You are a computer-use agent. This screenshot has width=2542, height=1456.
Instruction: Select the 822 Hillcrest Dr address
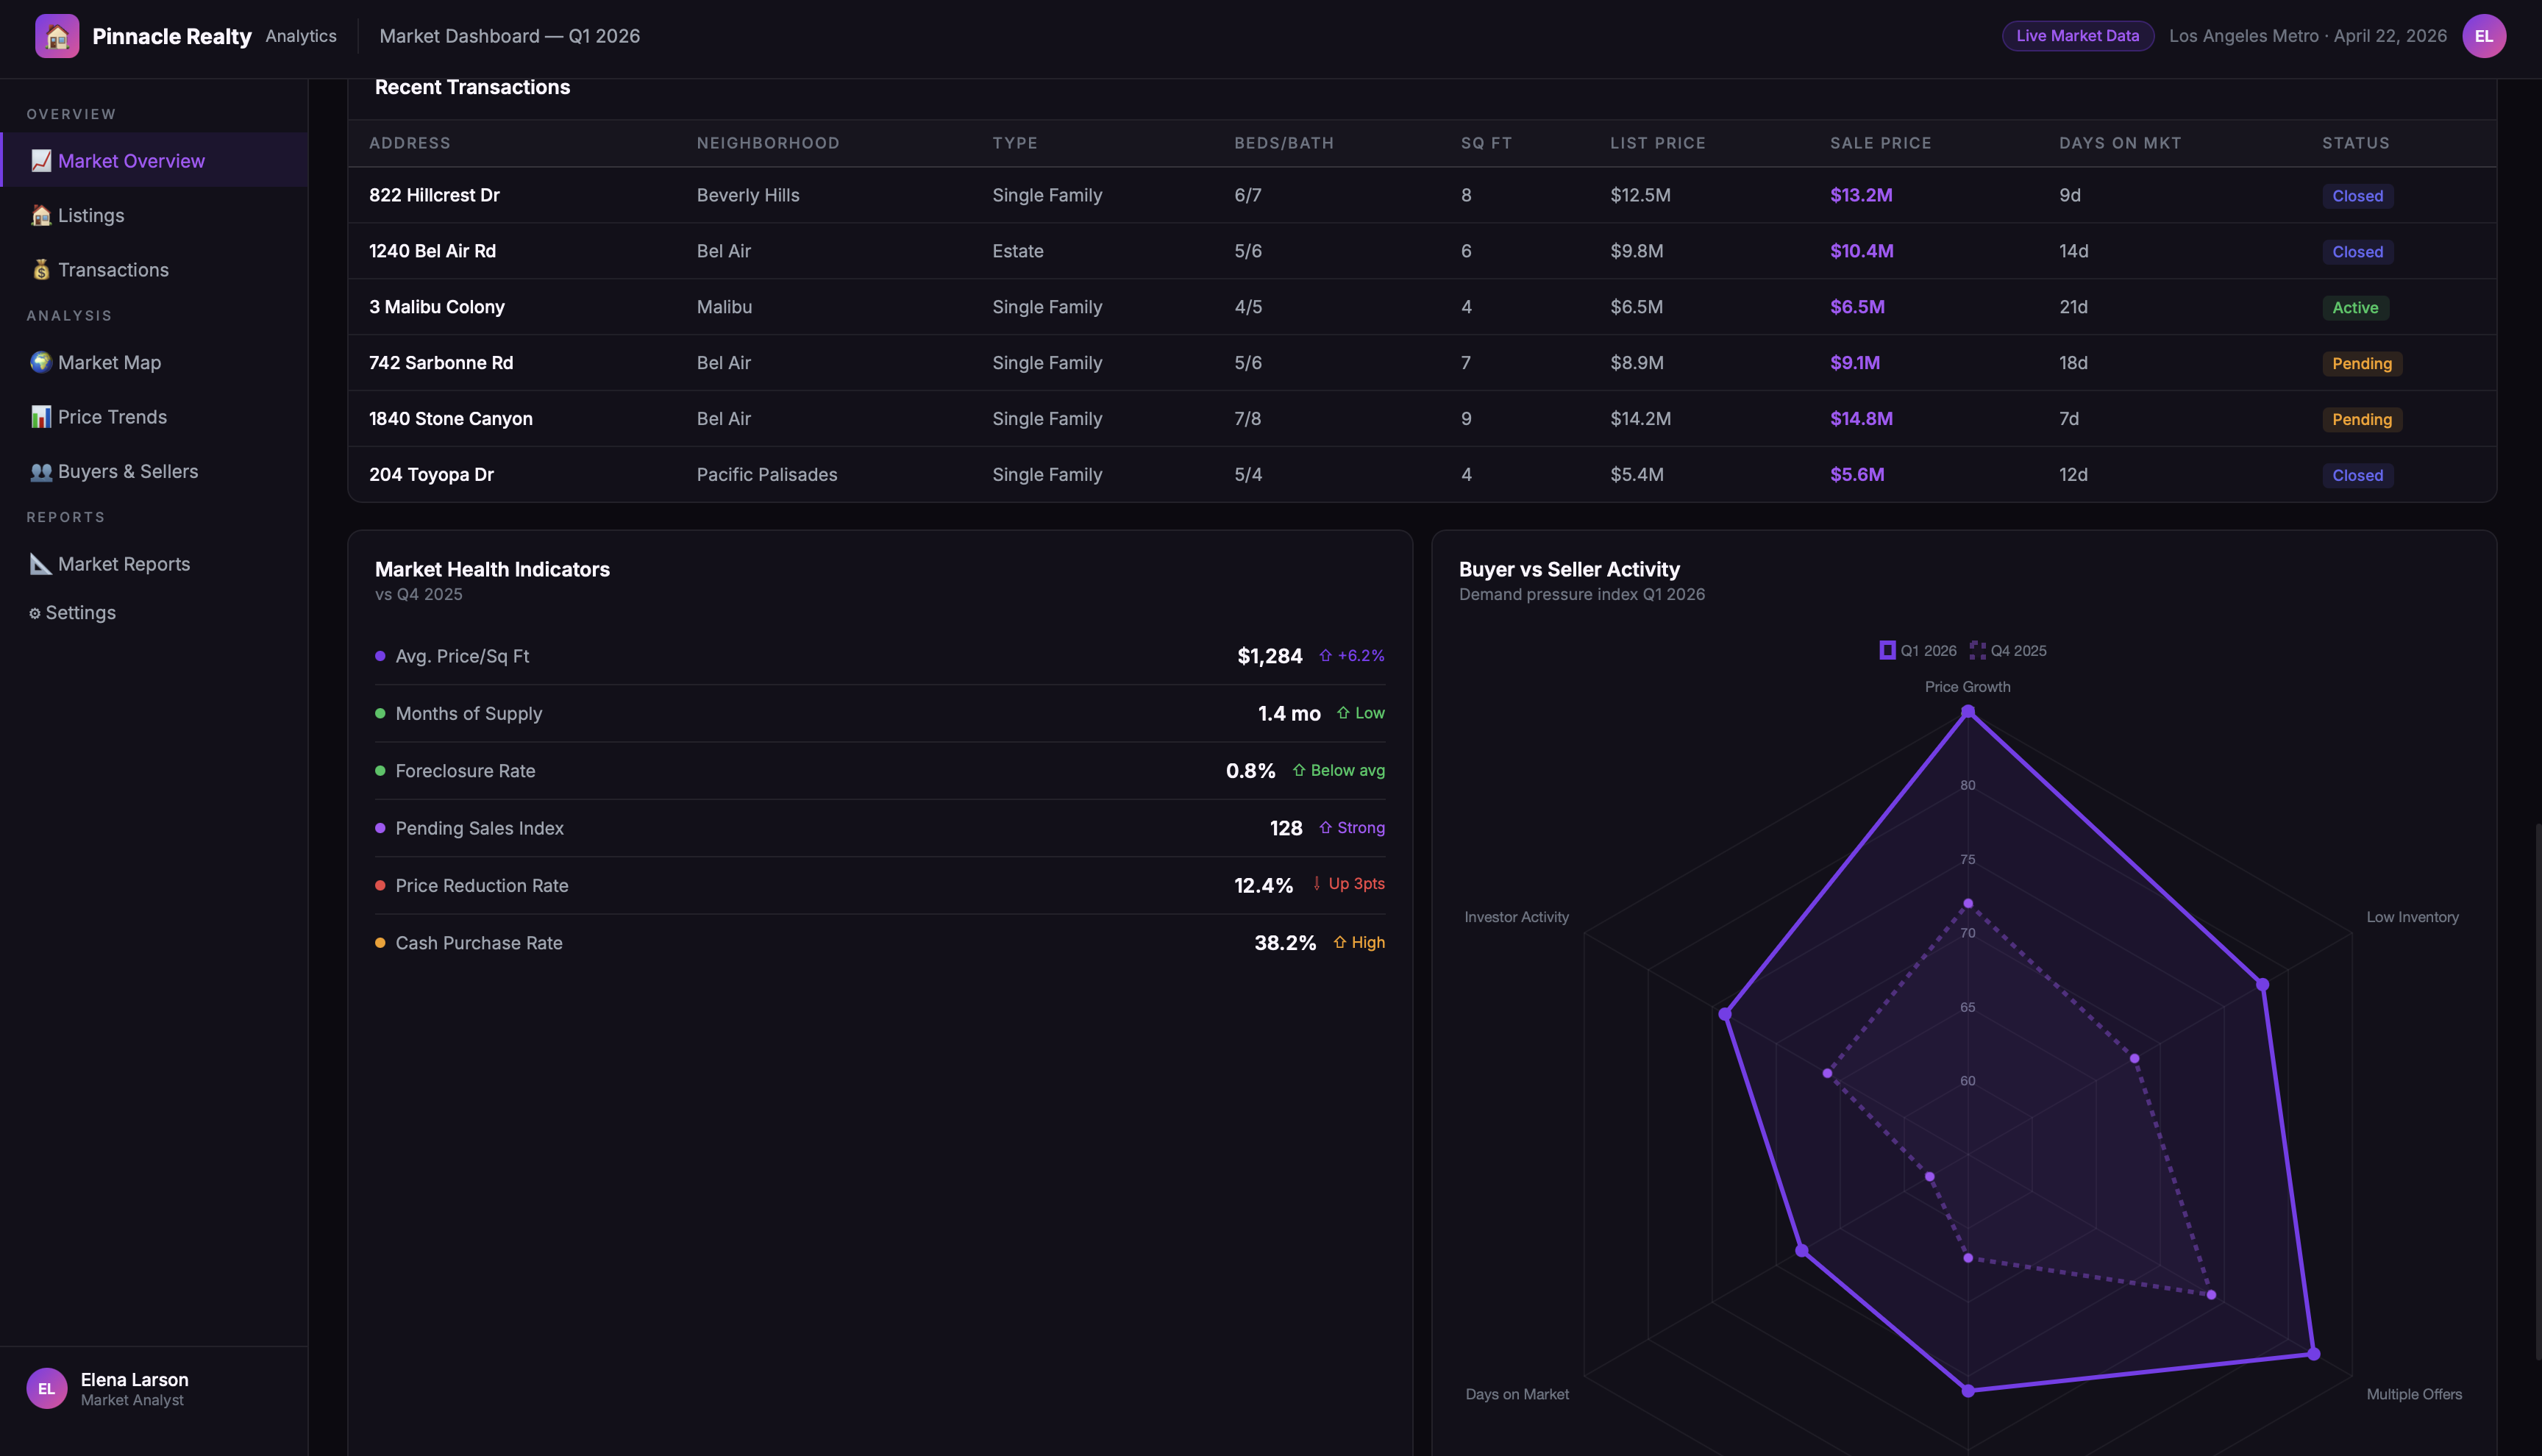434,195
